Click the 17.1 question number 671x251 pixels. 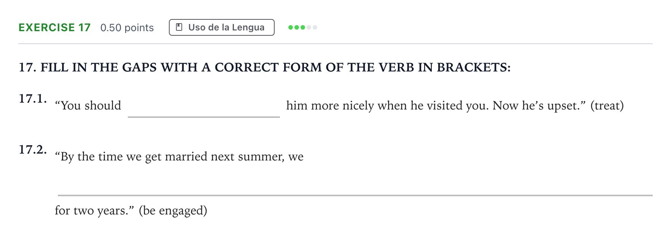click(33, 98)
